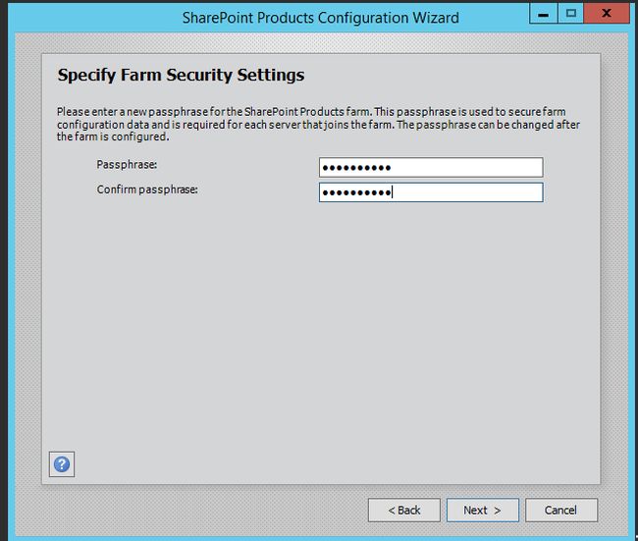Go back with the Back button

tap(404, 510)
